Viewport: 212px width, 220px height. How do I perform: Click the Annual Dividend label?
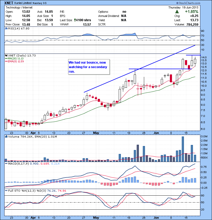pyautogui.click(x=109, y=16)
